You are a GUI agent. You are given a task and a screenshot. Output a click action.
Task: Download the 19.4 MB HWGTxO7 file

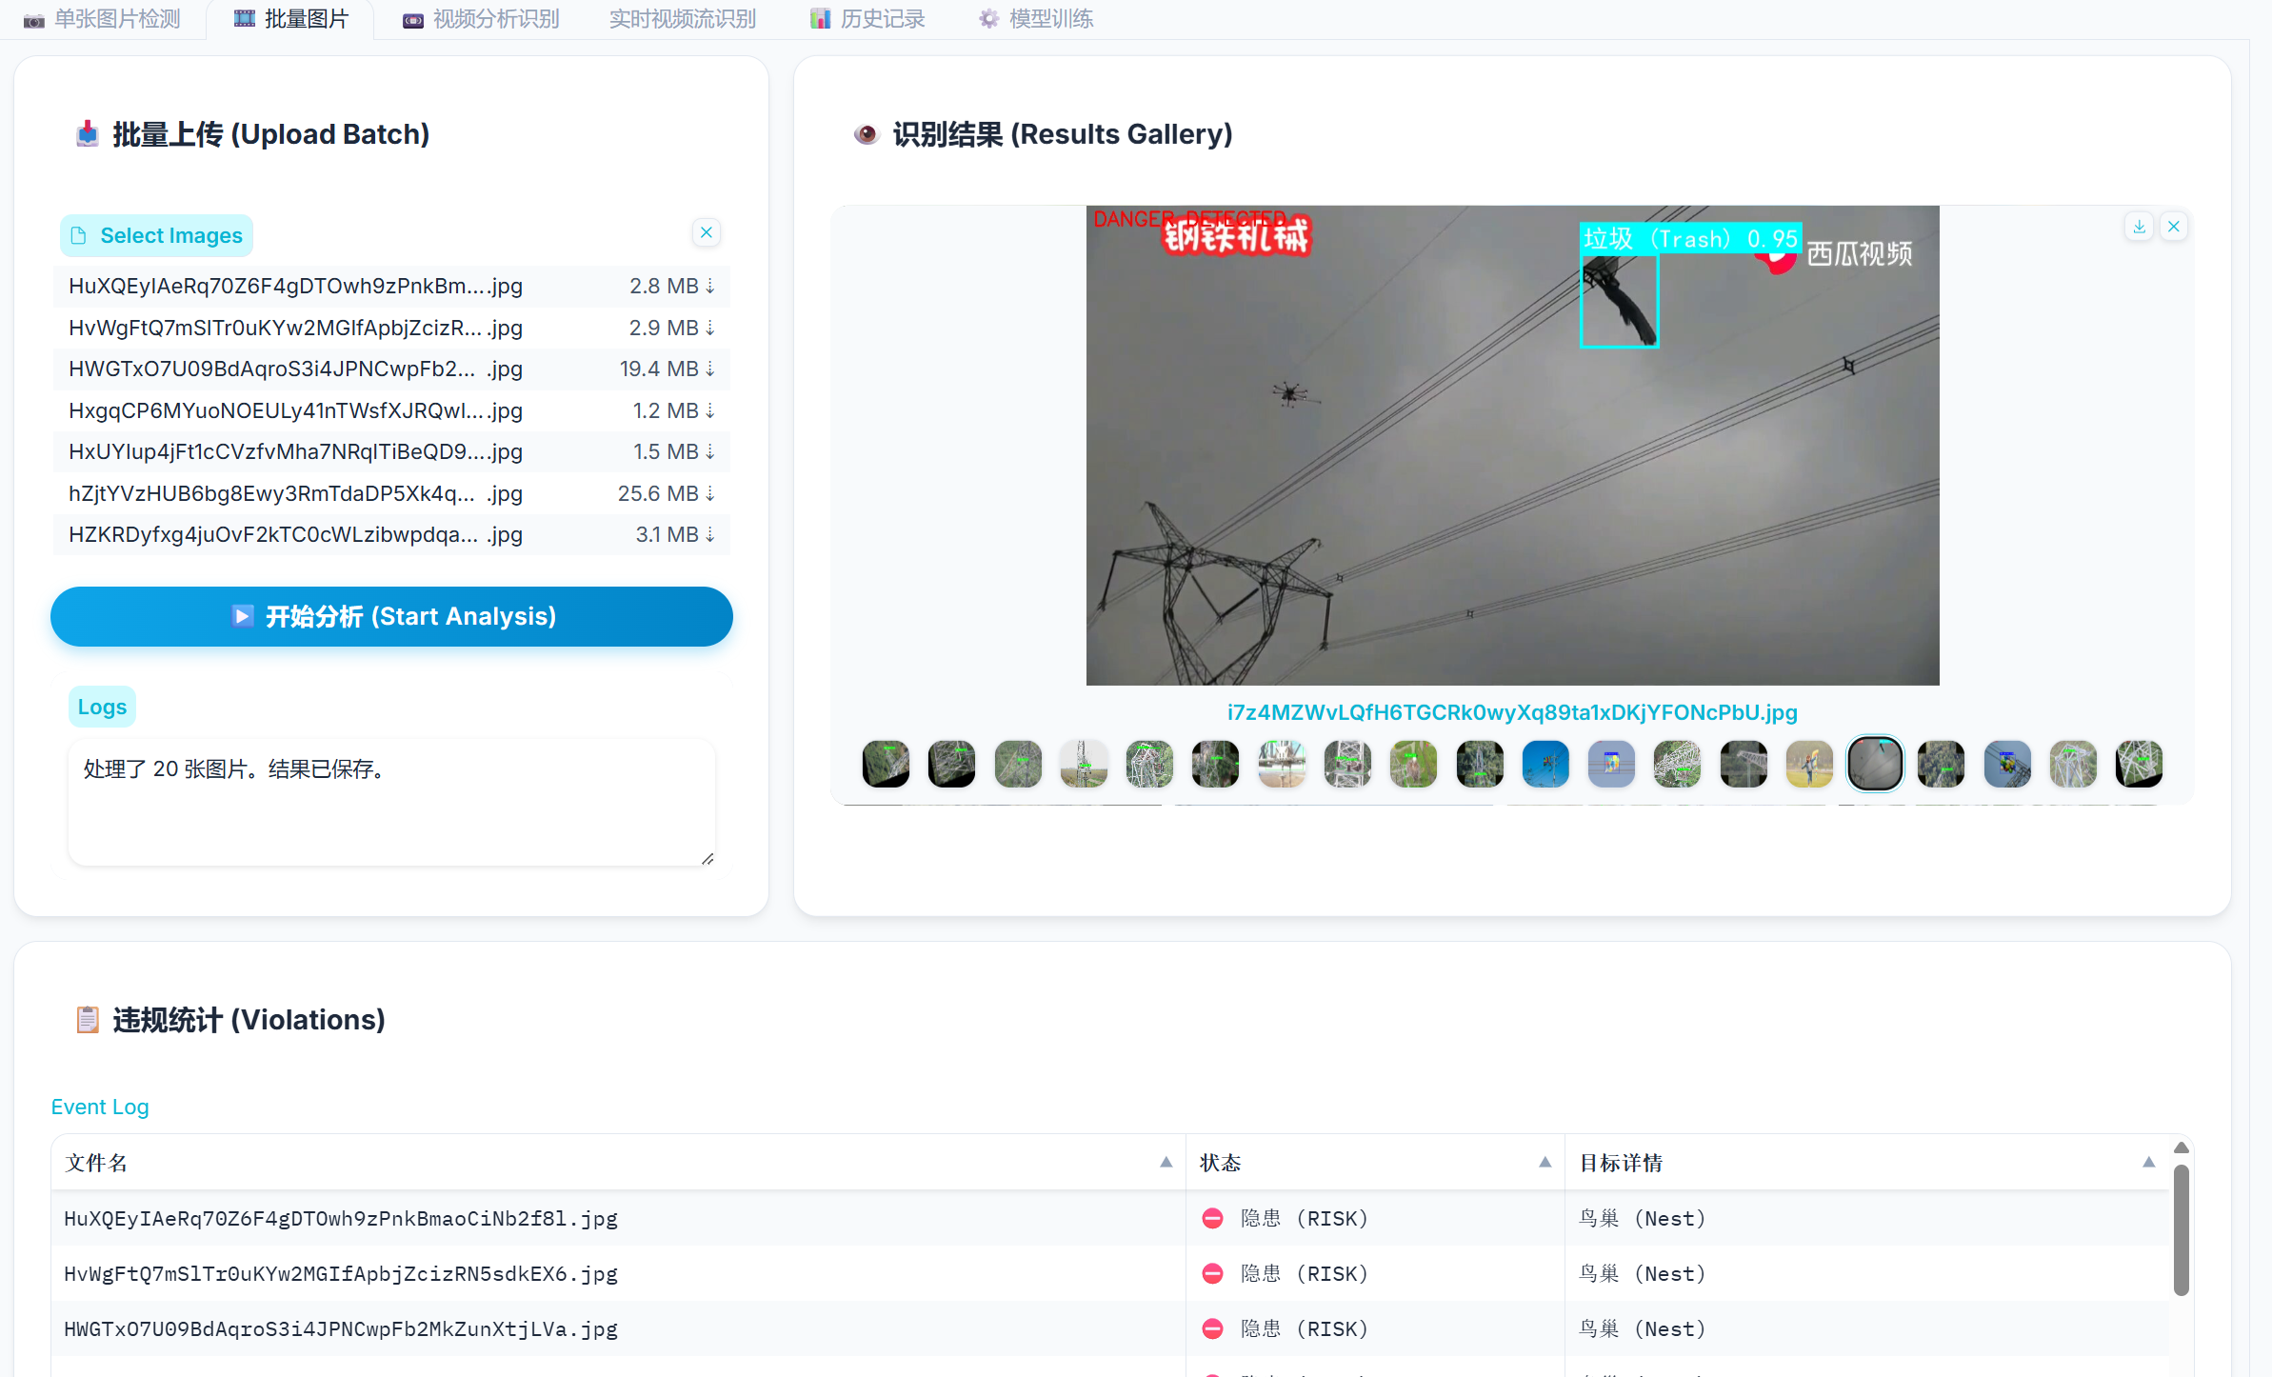(709, 369)
